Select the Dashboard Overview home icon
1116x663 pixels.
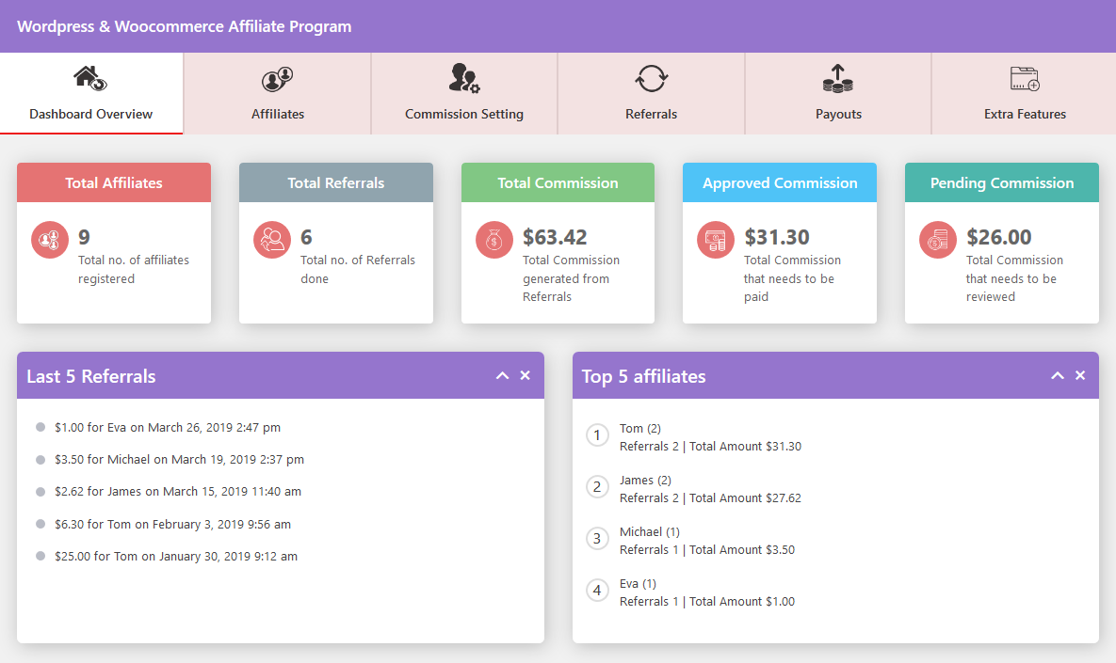pyautogui.click(x=90, y=79)
